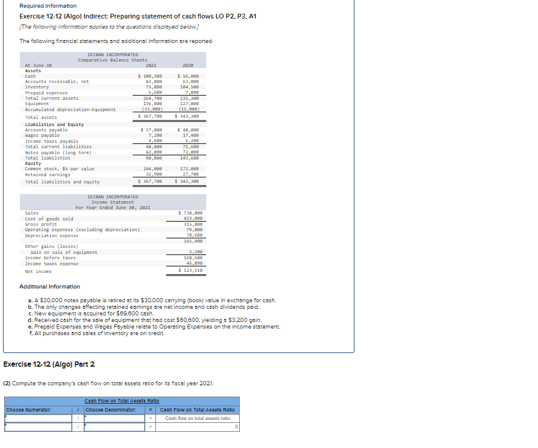538x448 pixels.
Task: Open the Choose Numerator dropdown in first row
Action: [39, 419]
